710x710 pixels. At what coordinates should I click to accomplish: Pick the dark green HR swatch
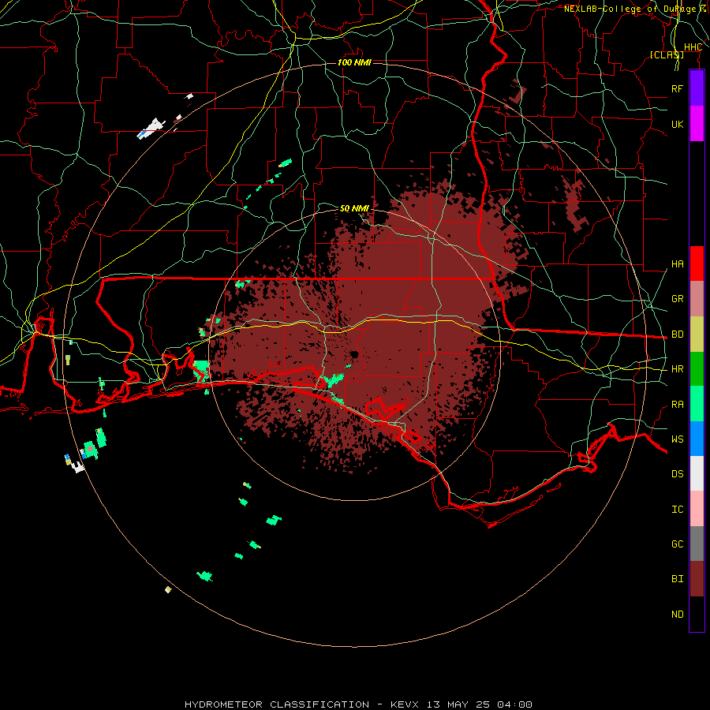click(x=697, y=369)
